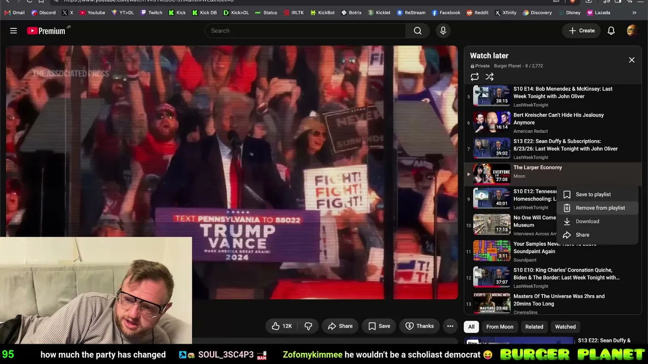The width and height of the screenshot is (648, 364).
Task: Show hidden bookmarks with the chevron
Action: tap(634, 13)
